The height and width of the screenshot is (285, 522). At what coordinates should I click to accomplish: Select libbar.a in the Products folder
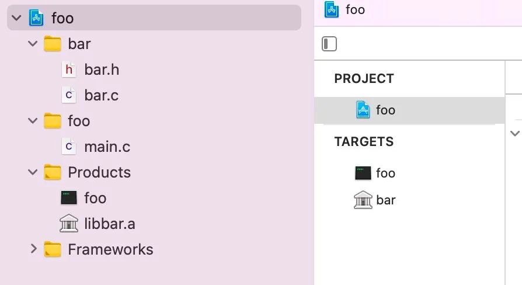tap(110, 224)
